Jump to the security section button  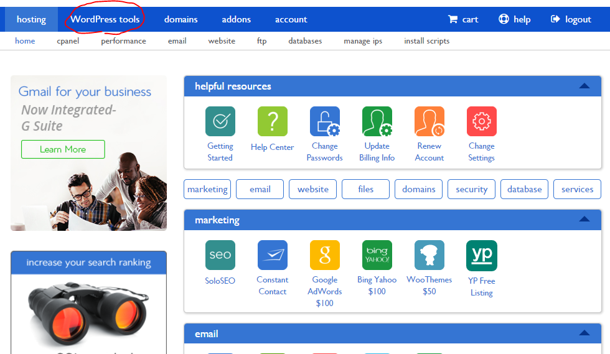472,189
